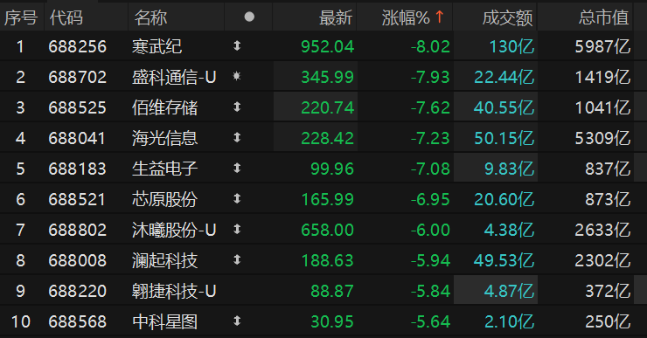
Task: Click stock code 688008
Action: [78, 260]
